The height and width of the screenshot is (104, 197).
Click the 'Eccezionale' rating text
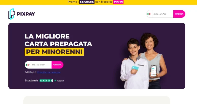(x=32, y=80)
